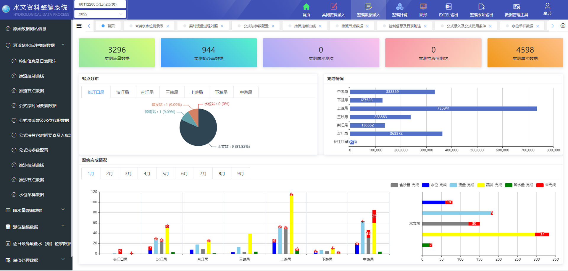This screenshot has width=568, height=271.
Task: Open 推流控制曲线 sidebar item
Action: 31,76
